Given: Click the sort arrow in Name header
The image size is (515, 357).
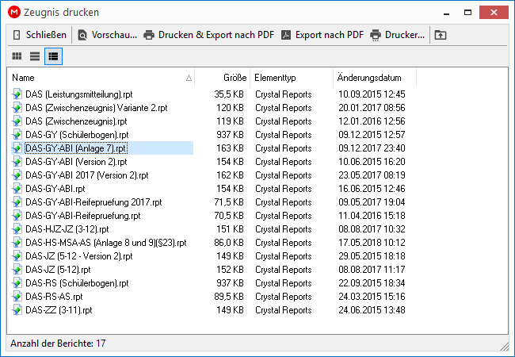Looking at the screenshot, I should point(189,78).
